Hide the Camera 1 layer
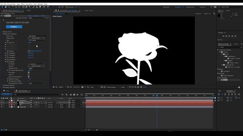Screen dimensions: 243x136 point(2,100)
